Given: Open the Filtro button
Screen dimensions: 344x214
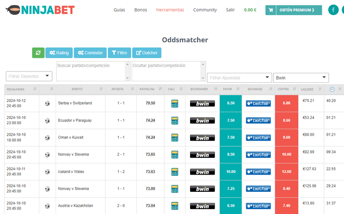Looking at the screenshot, I should (x=119, y=53).
